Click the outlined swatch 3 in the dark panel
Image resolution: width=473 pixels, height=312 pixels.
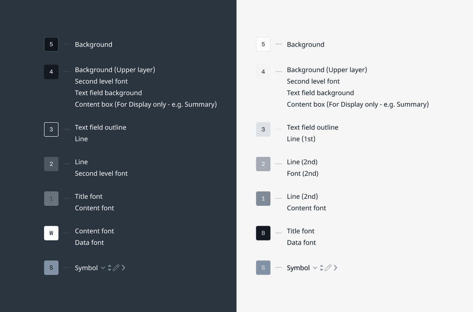(51, 129)
